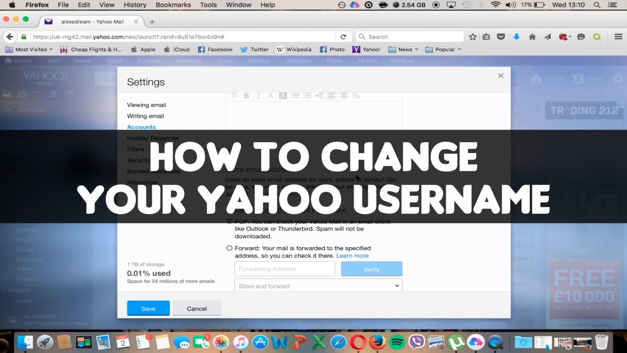This screenshot has width=627, height=353.
Task: Open the Learn more link
Action: (x=352, y=256)
